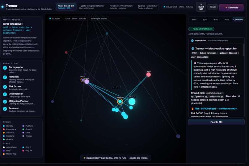Click the sprout icon in CO₂ banner
Screen dimensions: 249x166
84,158
